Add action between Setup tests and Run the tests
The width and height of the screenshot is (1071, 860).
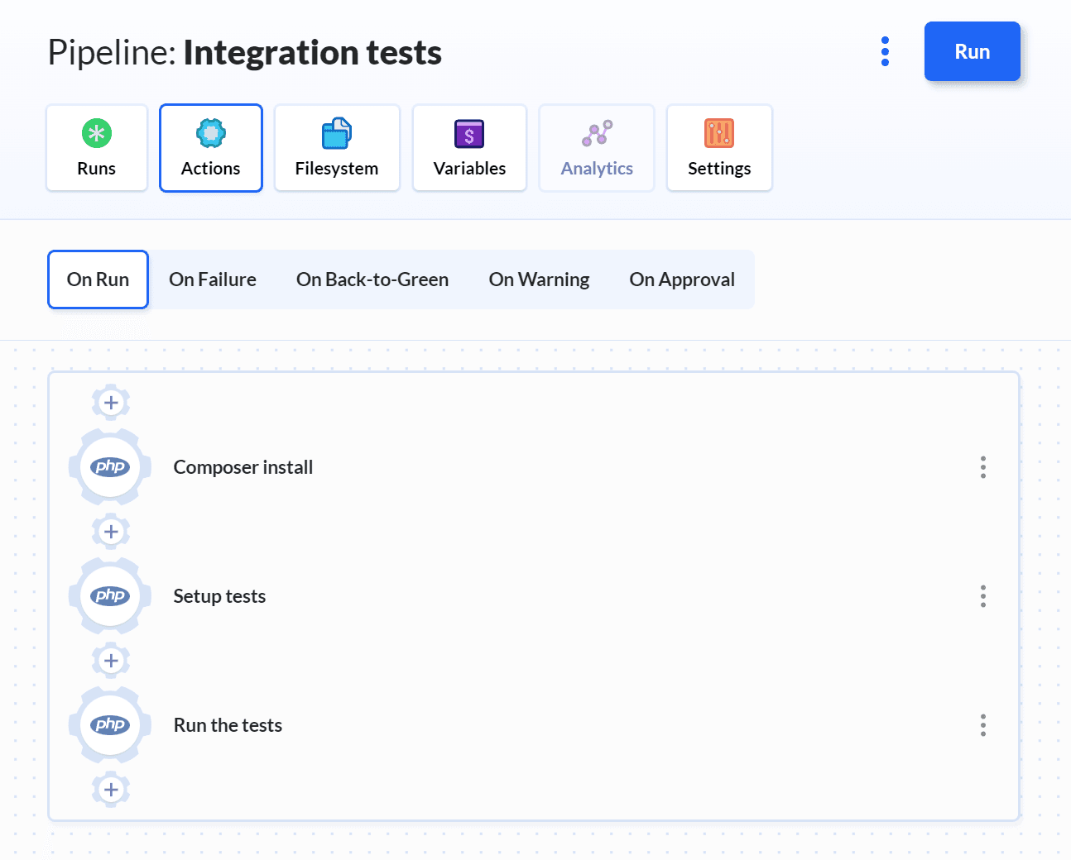click(x=111, y=661)
